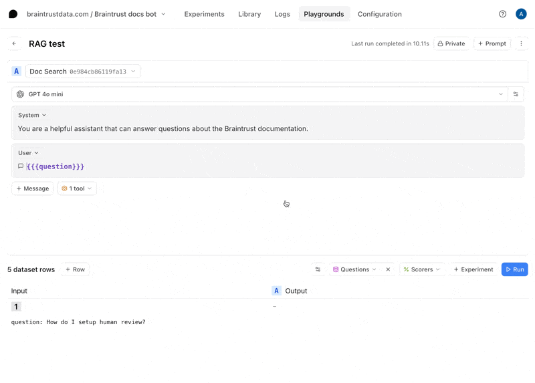Open the three-dot more options menu
The height and width of the screenshot is (383, 535).
coord(521,43)
